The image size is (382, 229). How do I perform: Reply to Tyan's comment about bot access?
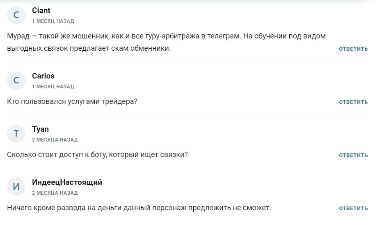(x=353, y=155)
